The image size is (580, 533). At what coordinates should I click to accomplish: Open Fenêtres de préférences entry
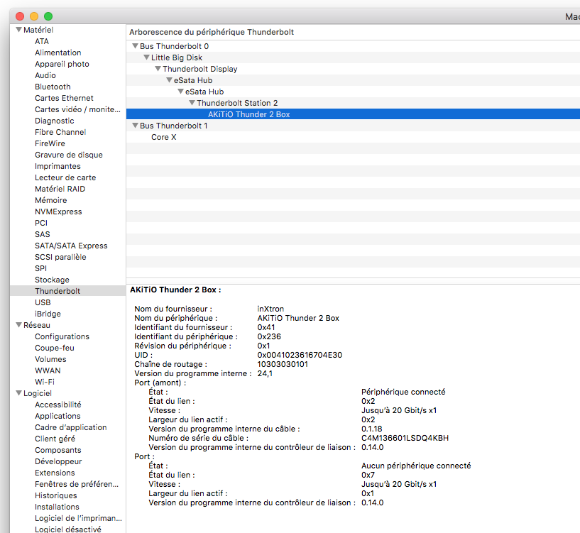tap(77, 484)
